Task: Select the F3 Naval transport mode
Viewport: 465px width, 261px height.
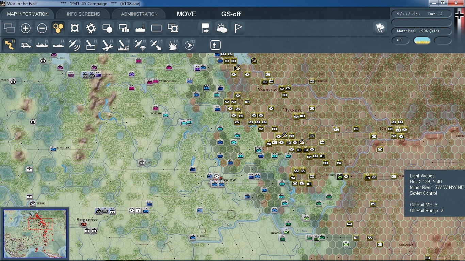Action: [x=42, y=45]
